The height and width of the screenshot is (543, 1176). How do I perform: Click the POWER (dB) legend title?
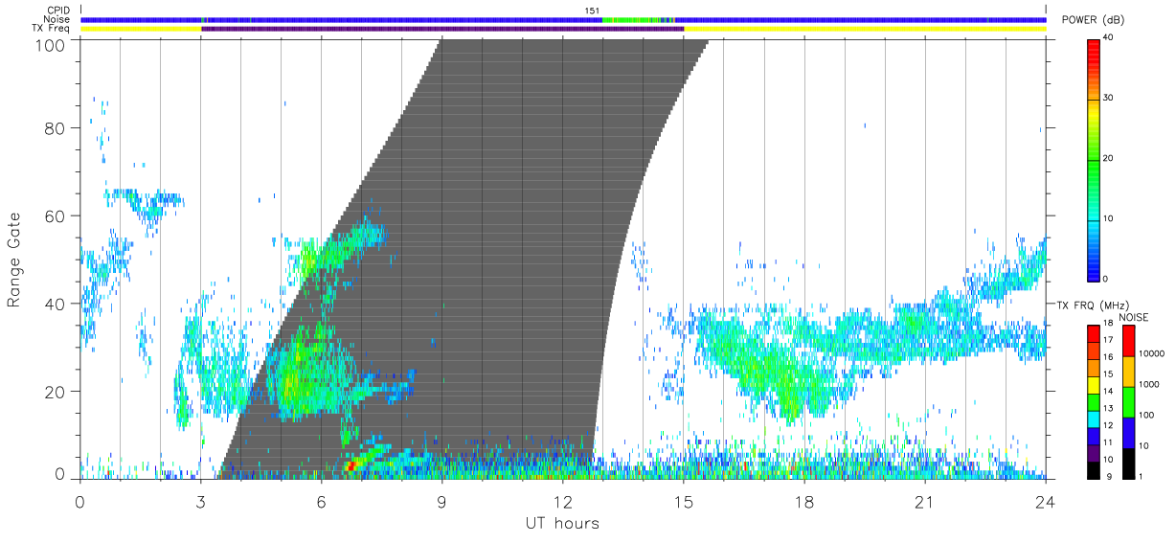pyautogui.click(x=1092, y=20)
